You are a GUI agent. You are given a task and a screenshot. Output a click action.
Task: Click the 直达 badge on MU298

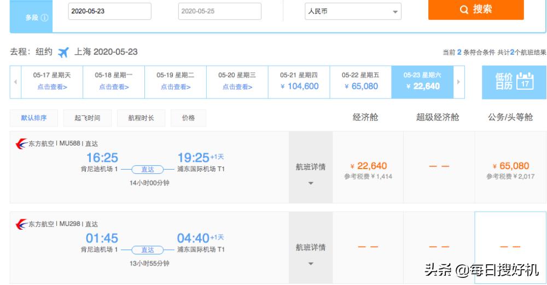pyautogui.click(x=148, y=250)
